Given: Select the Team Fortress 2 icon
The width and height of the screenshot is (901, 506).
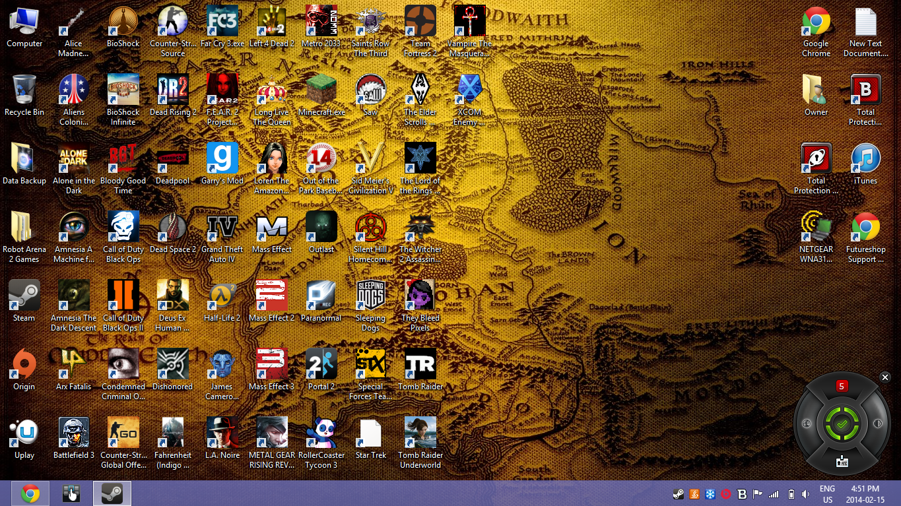Looking at the screenshot, I should point(420,31).
